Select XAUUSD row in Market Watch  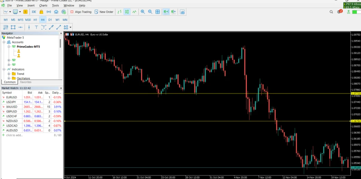12,107
